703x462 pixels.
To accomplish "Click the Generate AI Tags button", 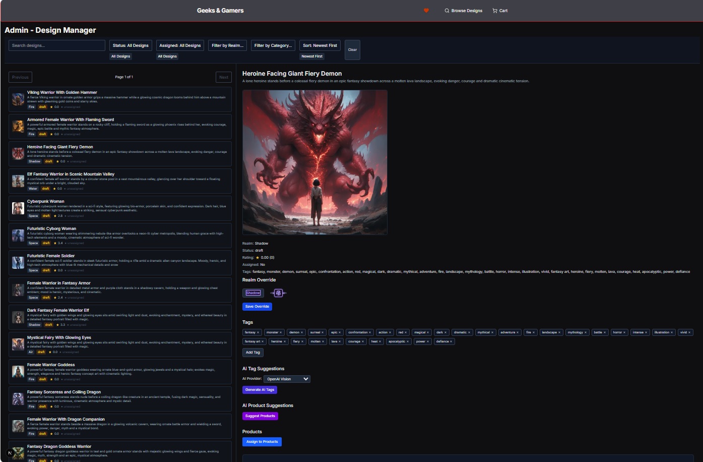I will (x=260, y=390).
